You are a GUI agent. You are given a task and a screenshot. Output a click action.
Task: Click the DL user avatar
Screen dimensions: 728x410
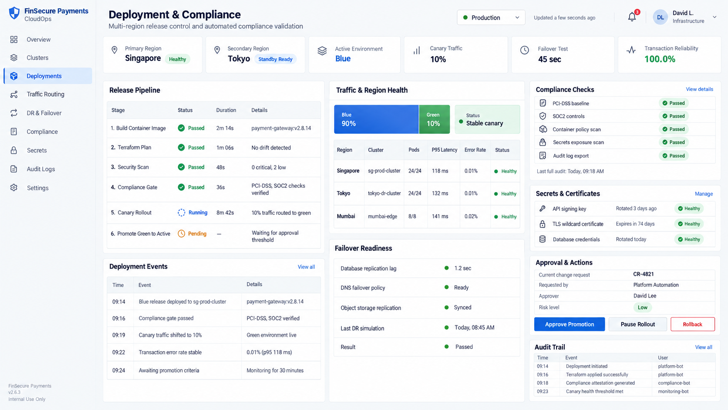pos(661,17)
